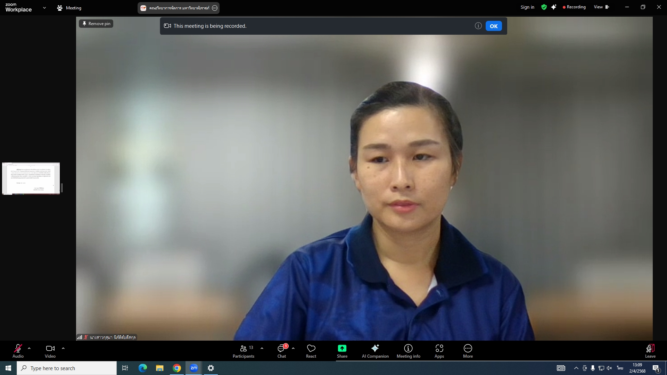Viewport: 667px width, 375px height.
Task: Unmute the Audio microphone
Action: tap(18, 351)
